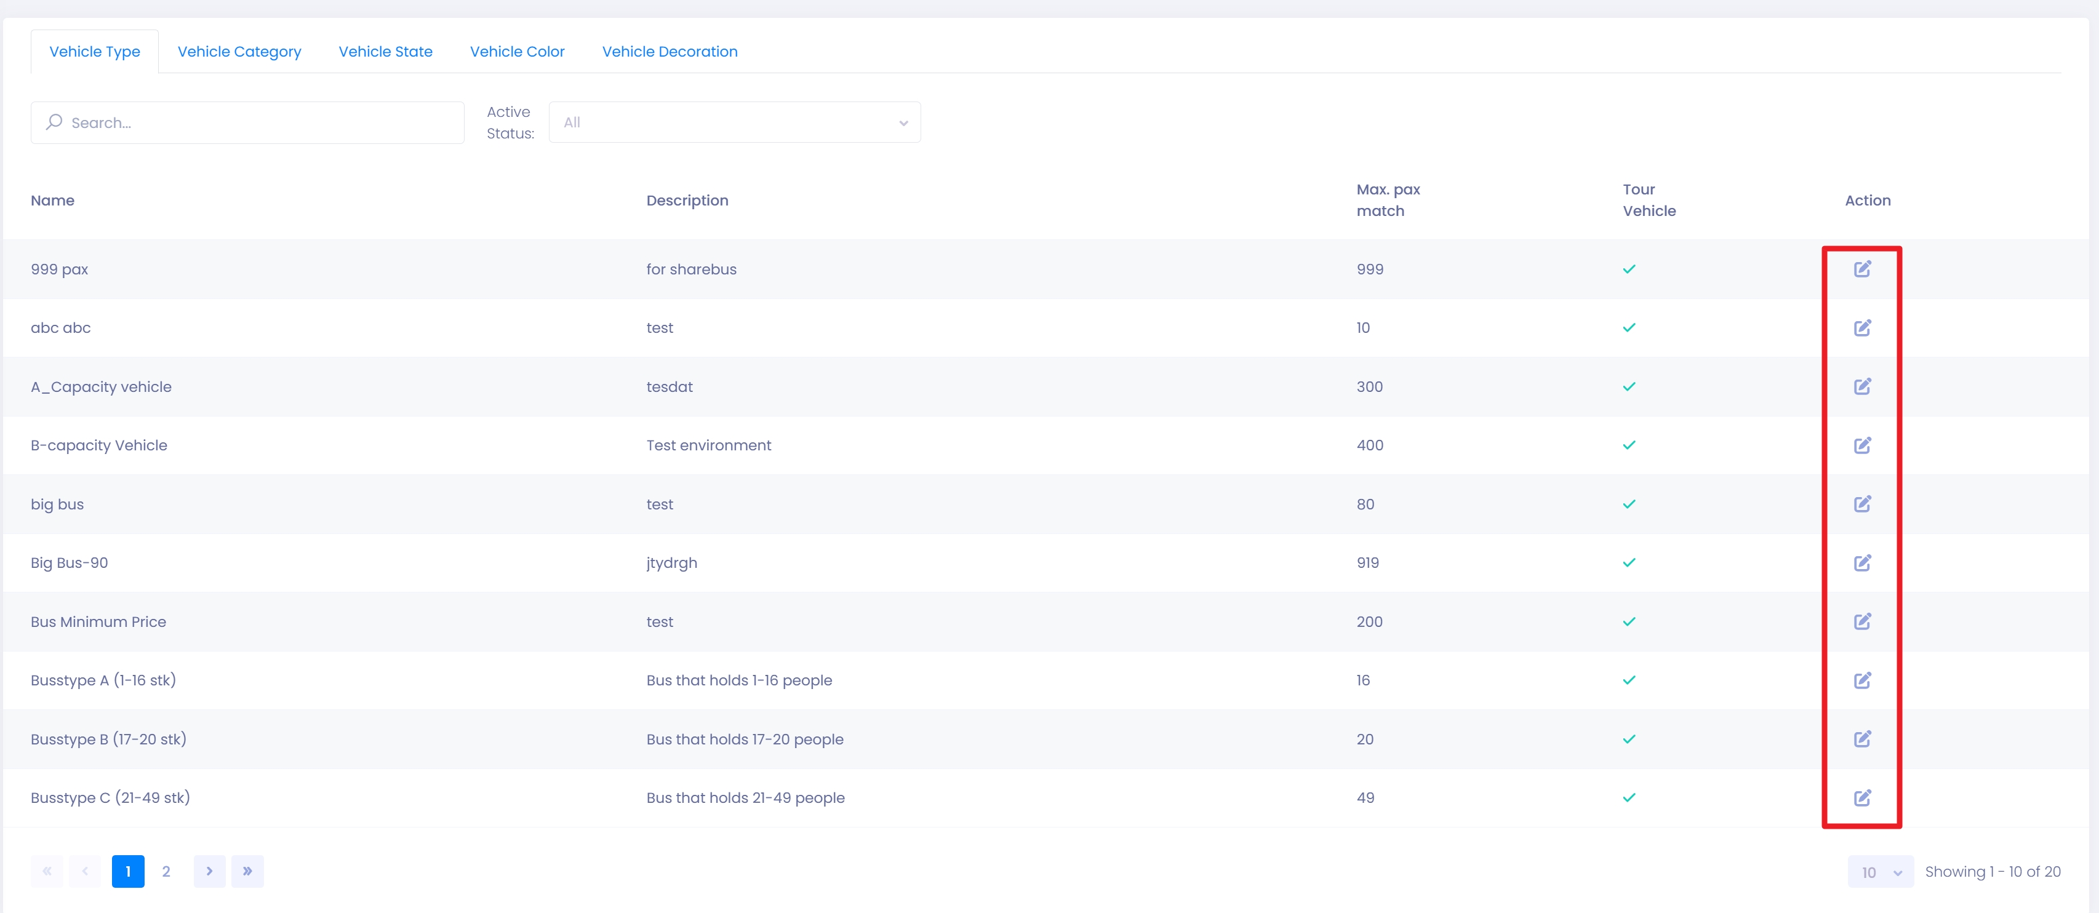Viewport: 2099px width, 913px height.
Task: Click the search magnifier icon
Action: click(x=54, y=122)
